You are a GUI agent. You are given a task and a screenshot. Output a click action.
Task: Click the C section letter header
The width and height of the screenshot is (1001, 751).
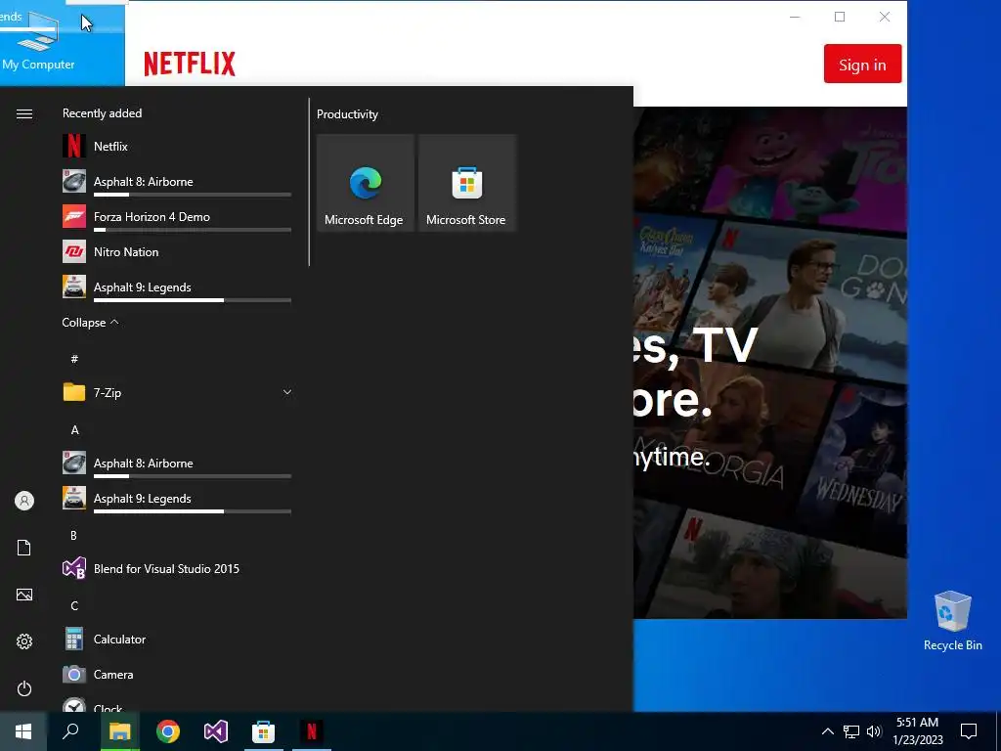coord(74,606)
